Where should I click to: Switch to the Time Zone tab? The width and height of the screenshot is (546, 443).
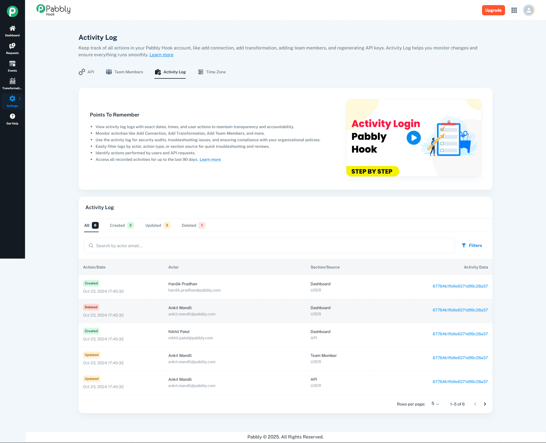[212, 72]
